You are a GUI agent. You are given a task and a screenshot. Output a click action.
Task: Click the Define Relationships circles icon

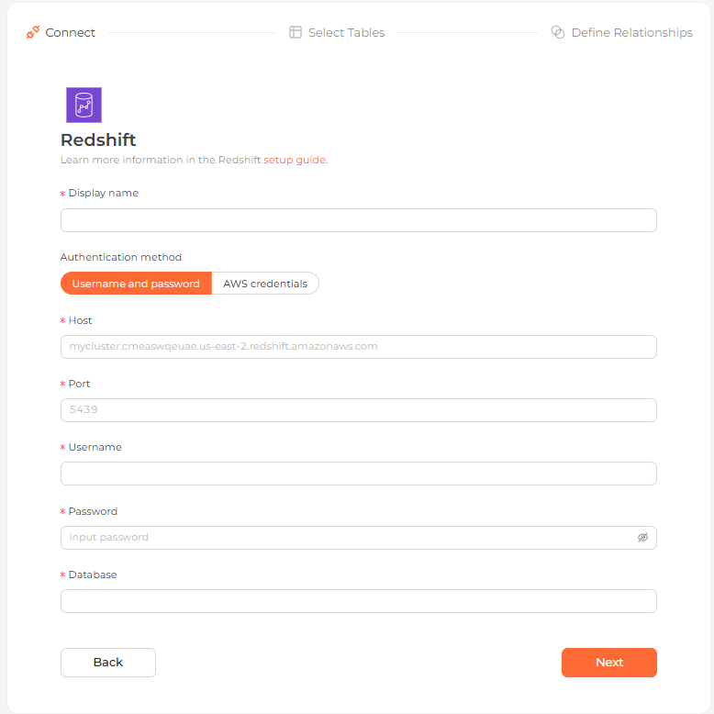point(558,32)
